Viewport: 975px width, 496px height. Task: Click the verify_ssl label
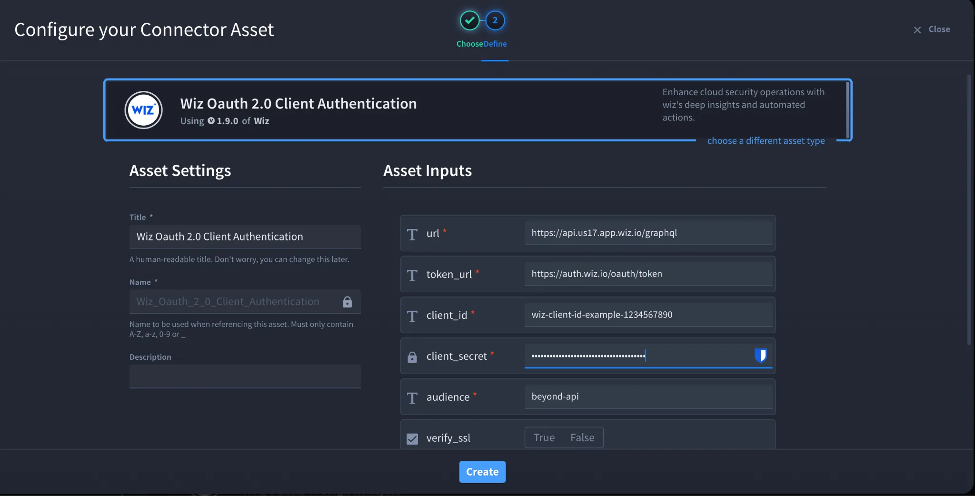coord(448,438)
